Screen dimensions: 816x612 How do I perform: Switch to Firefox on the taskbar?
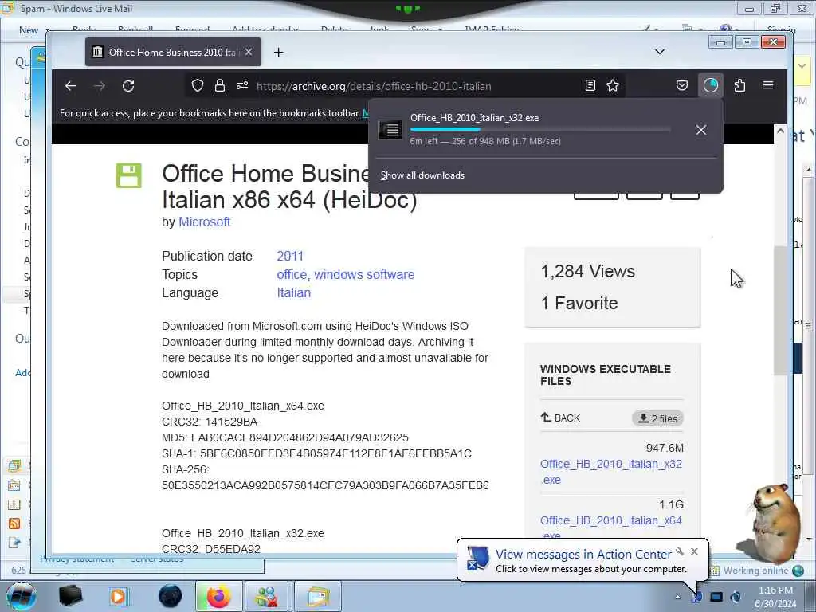pyautogui.click(x=218, y=596)
